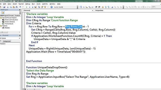
Task: Click the code window horizontal scrollbar
Action: (34, 89)
